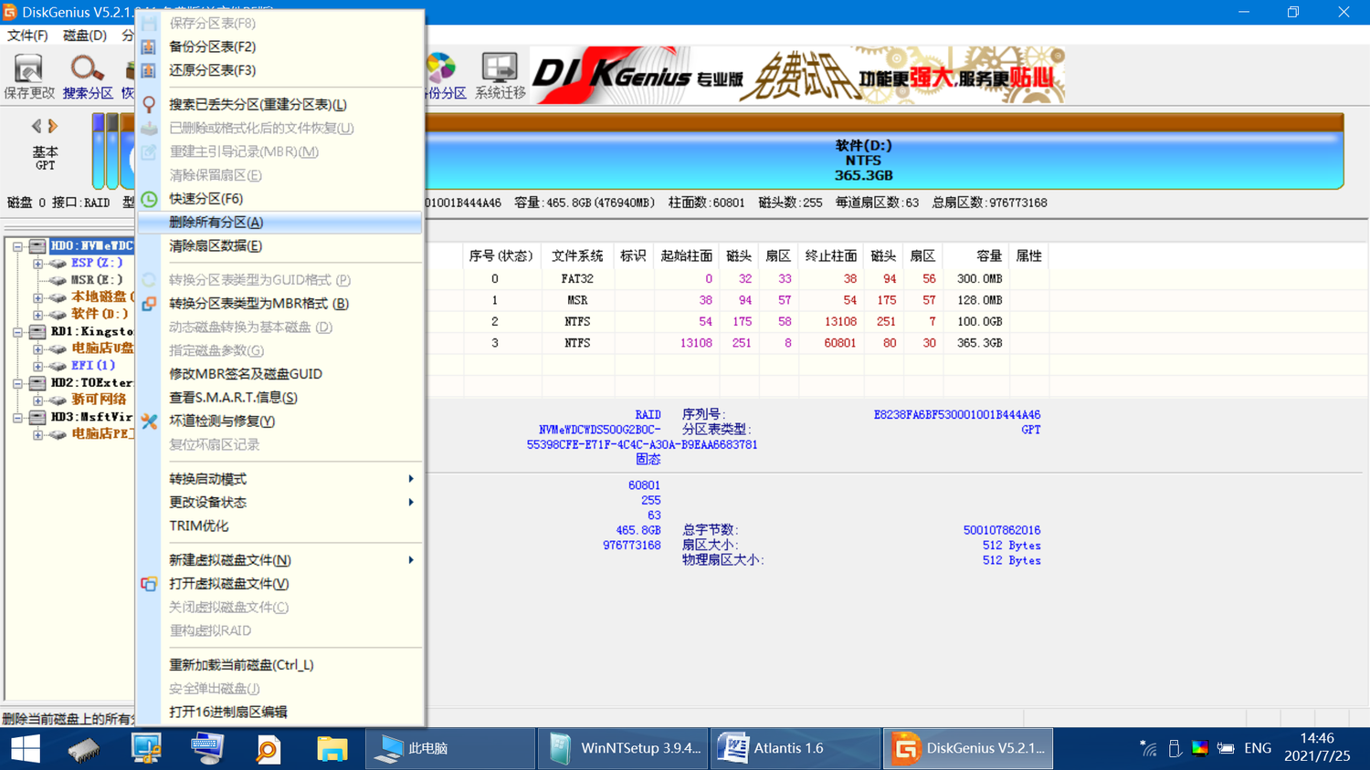Image resolution: width=1370 pixels, height=770 pixels.
Task: Collapse HD0 NVMe disk tree node
Action: pos(17,246)
